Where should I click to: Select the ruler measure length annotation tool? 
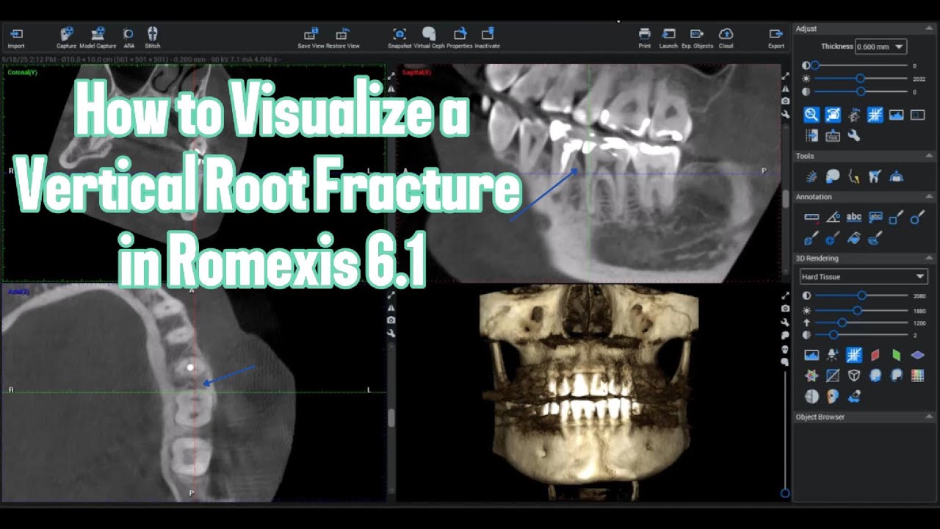pos(811,217)
